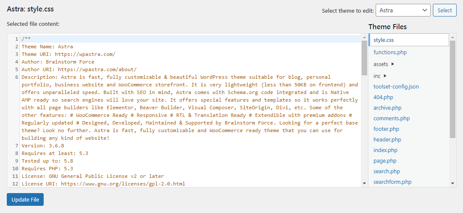The image size is (463, 213).
Task: Open index.php theme file
Action: point(385,150)
